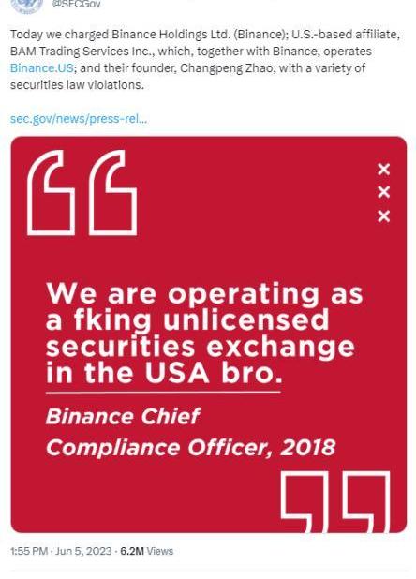Click the Jun 5, 2023 date
416x579 pixels.
83,551
